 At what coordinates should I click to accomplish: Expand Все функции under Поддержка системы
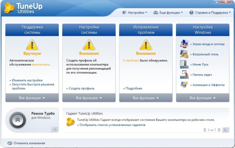click(32, 98)
